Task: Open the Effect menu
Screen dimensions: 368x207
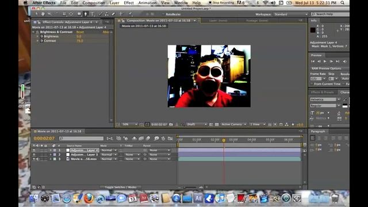Action: [x=129, y=3]
